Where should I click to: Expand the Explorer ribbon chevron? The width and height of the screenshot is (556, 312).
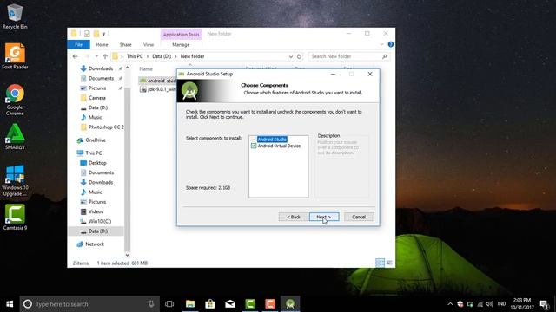pyautogui.click(x=381, y=44)
